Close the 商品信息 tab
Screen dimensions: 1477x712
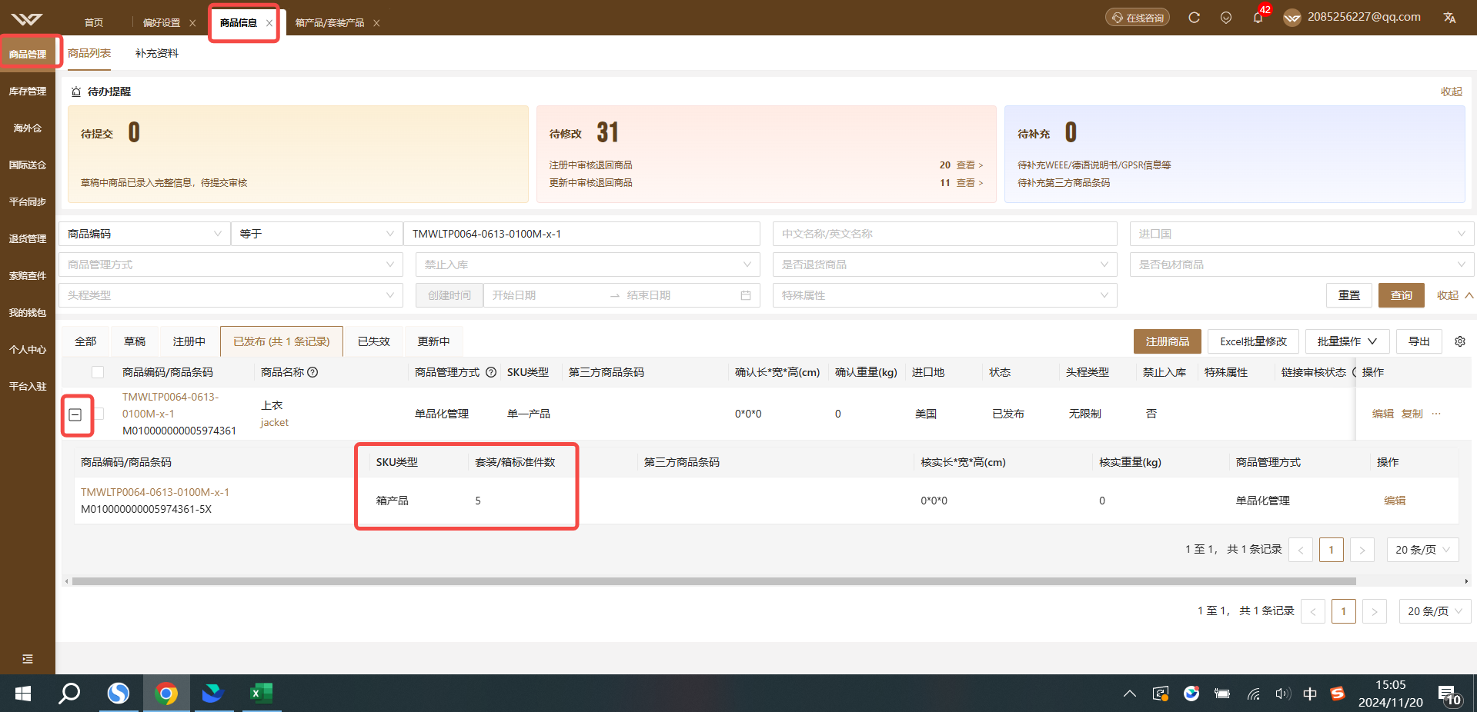pyautogui.click(x=269, y=23)
